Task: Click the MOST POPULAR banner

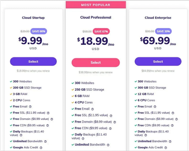Action: (x=96, y=5)
